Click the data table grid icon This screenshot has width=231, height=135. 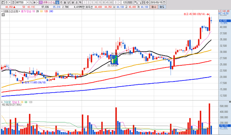(x=3, y=15)
